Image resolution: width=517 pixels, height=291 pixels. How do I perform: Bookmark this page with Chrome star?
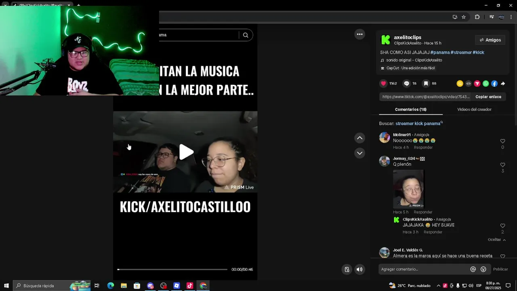click(464, 17)
